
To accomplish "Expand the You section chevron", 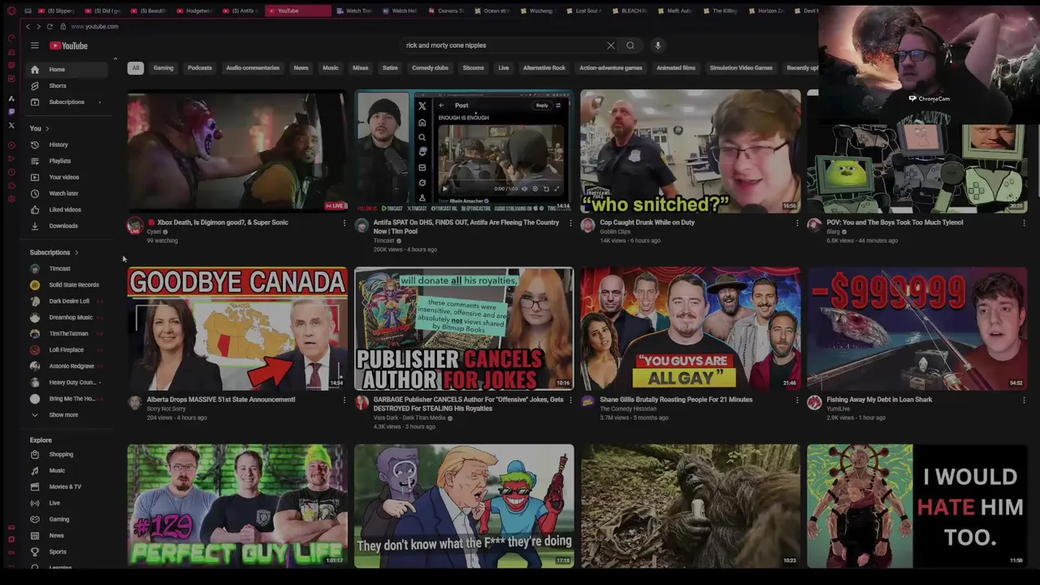I will tap(47, 128).
